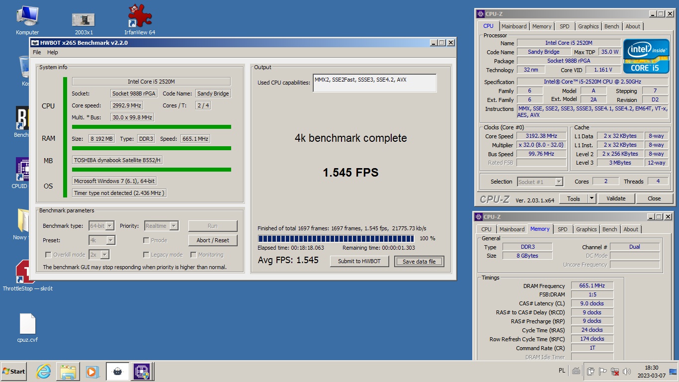This screenshot has height=382, width=679.
Task: Launch IrfanView 64 from the desktop
Action: pos(140,20)
